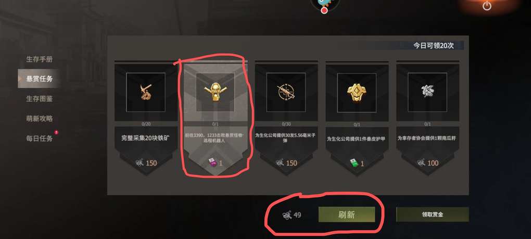Tap the blue avatar icon at top

[325, 5]
